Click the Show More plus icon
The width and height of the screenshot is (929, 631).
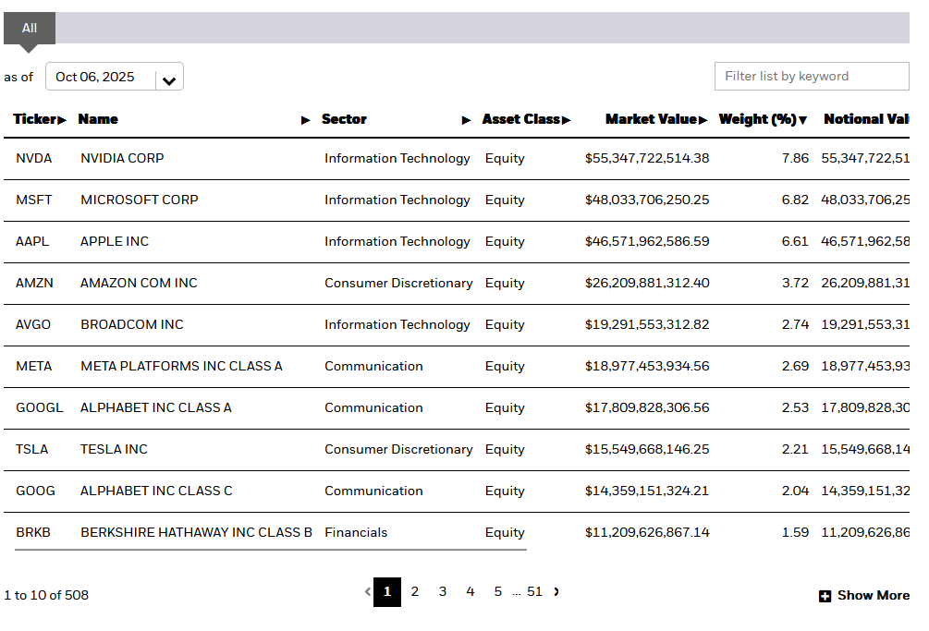click(x=825, y=596)
